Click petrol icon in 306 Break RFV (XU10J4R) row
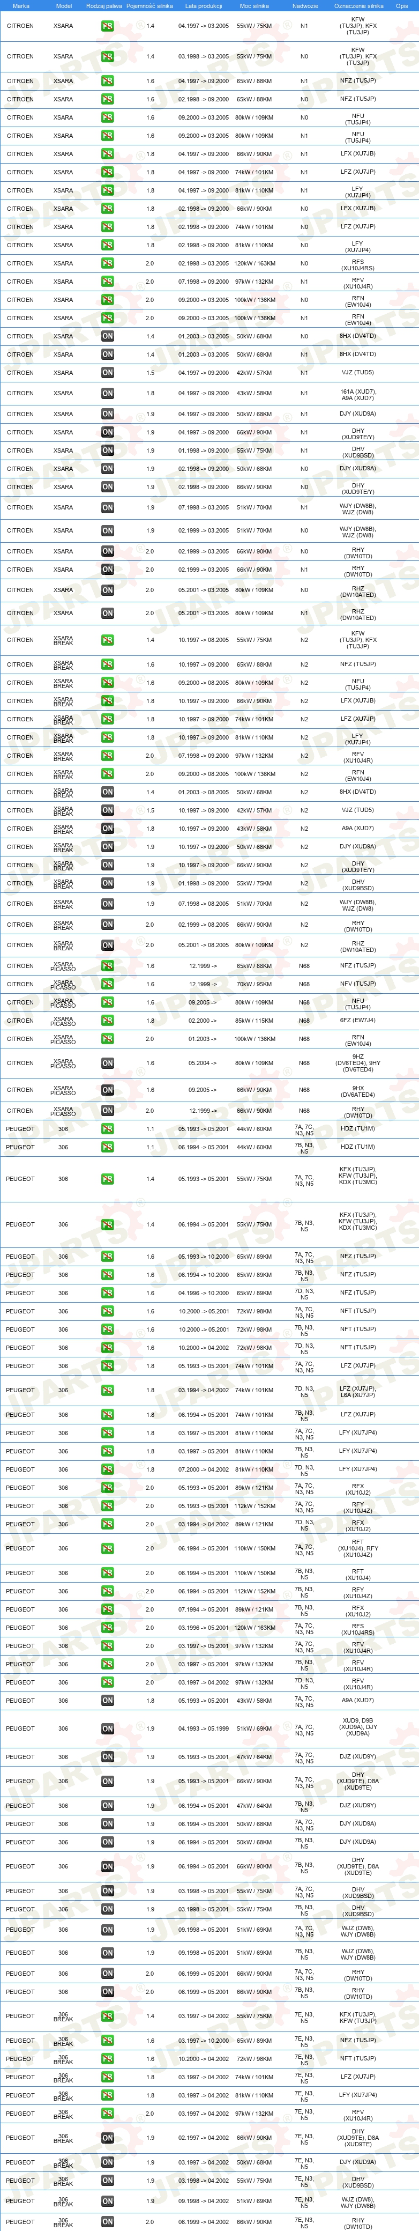419x2231 pixels. (x=107, y=2113)
